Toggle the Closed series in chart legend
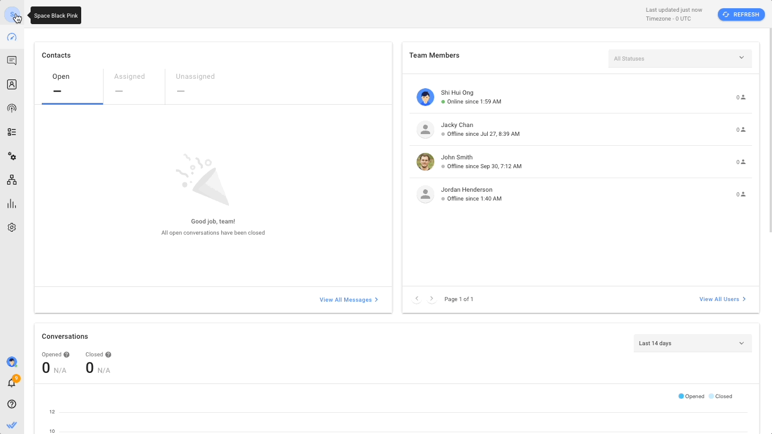Screen dimensions: 772x434 [720, 396]
